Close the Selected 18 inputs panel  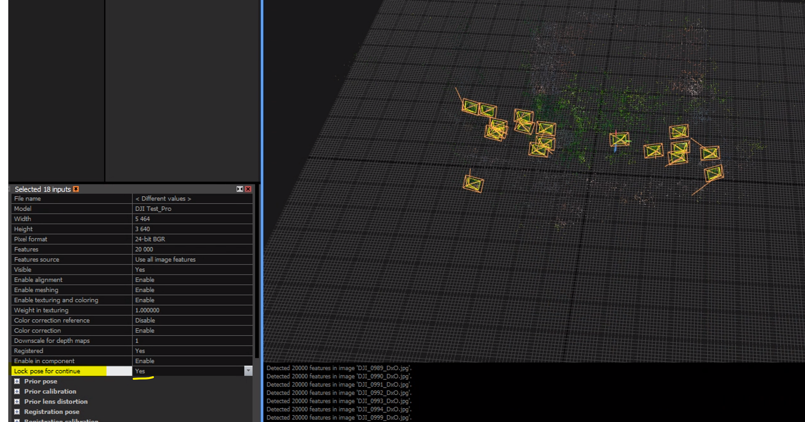point(248,189)
